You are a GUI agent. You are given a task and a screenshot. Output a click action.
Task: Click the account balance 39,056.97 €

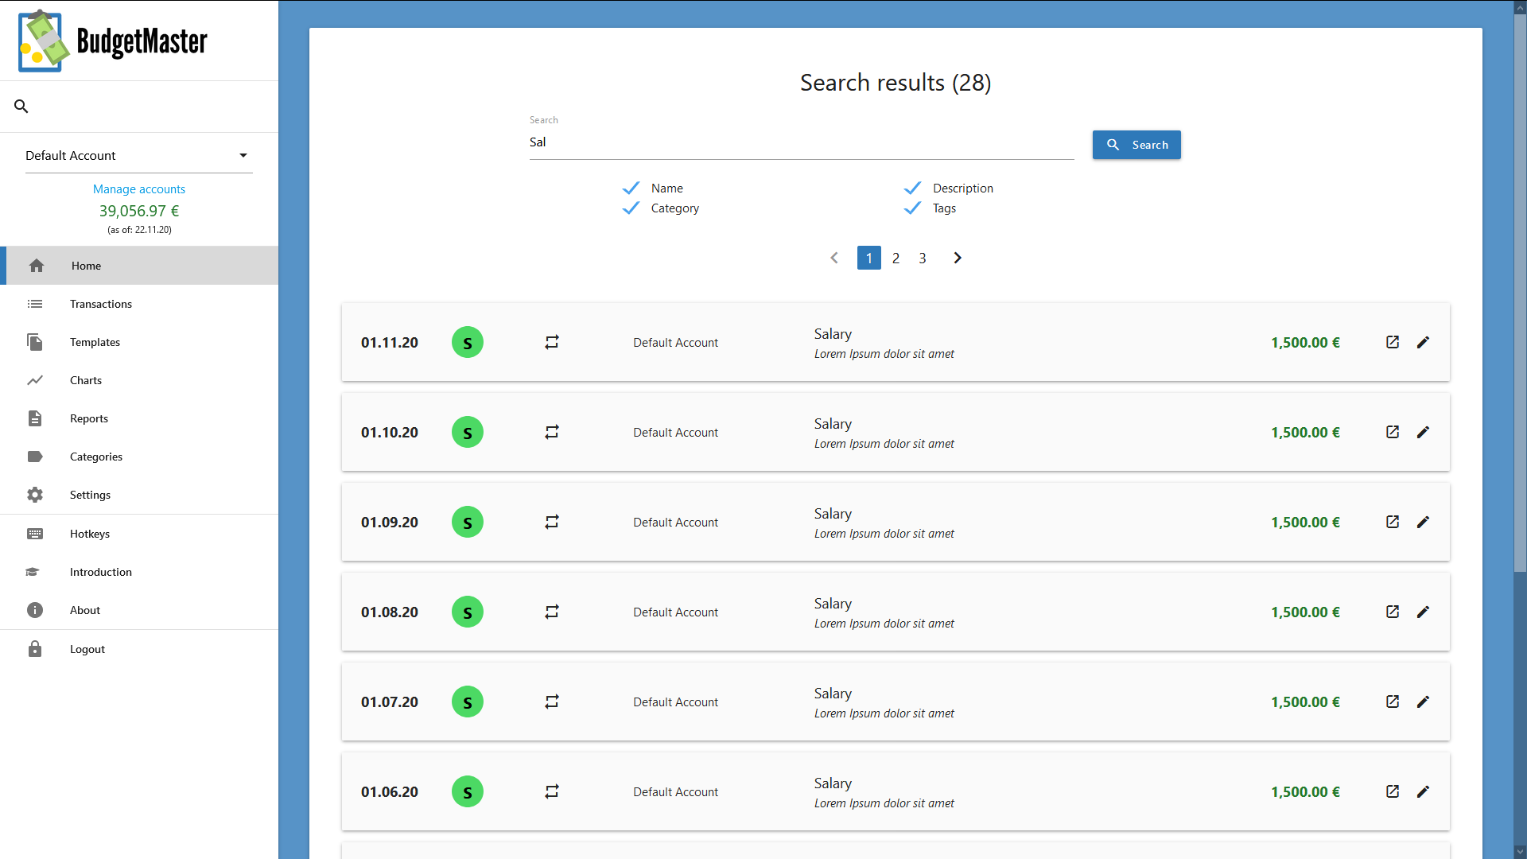point(139,211)
